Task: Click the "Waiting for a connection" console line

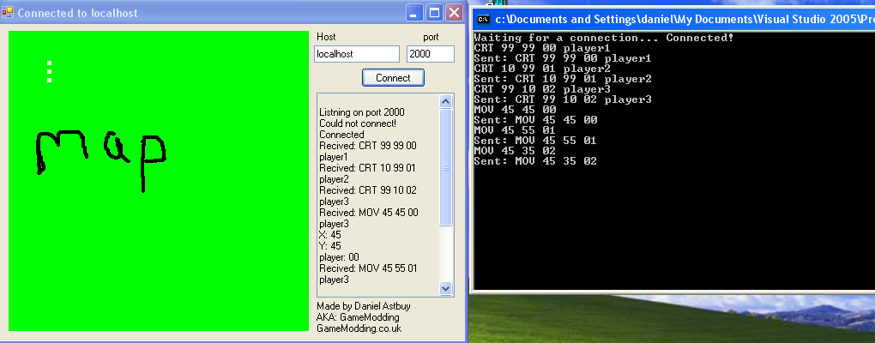Action: [x=566, y=38]
